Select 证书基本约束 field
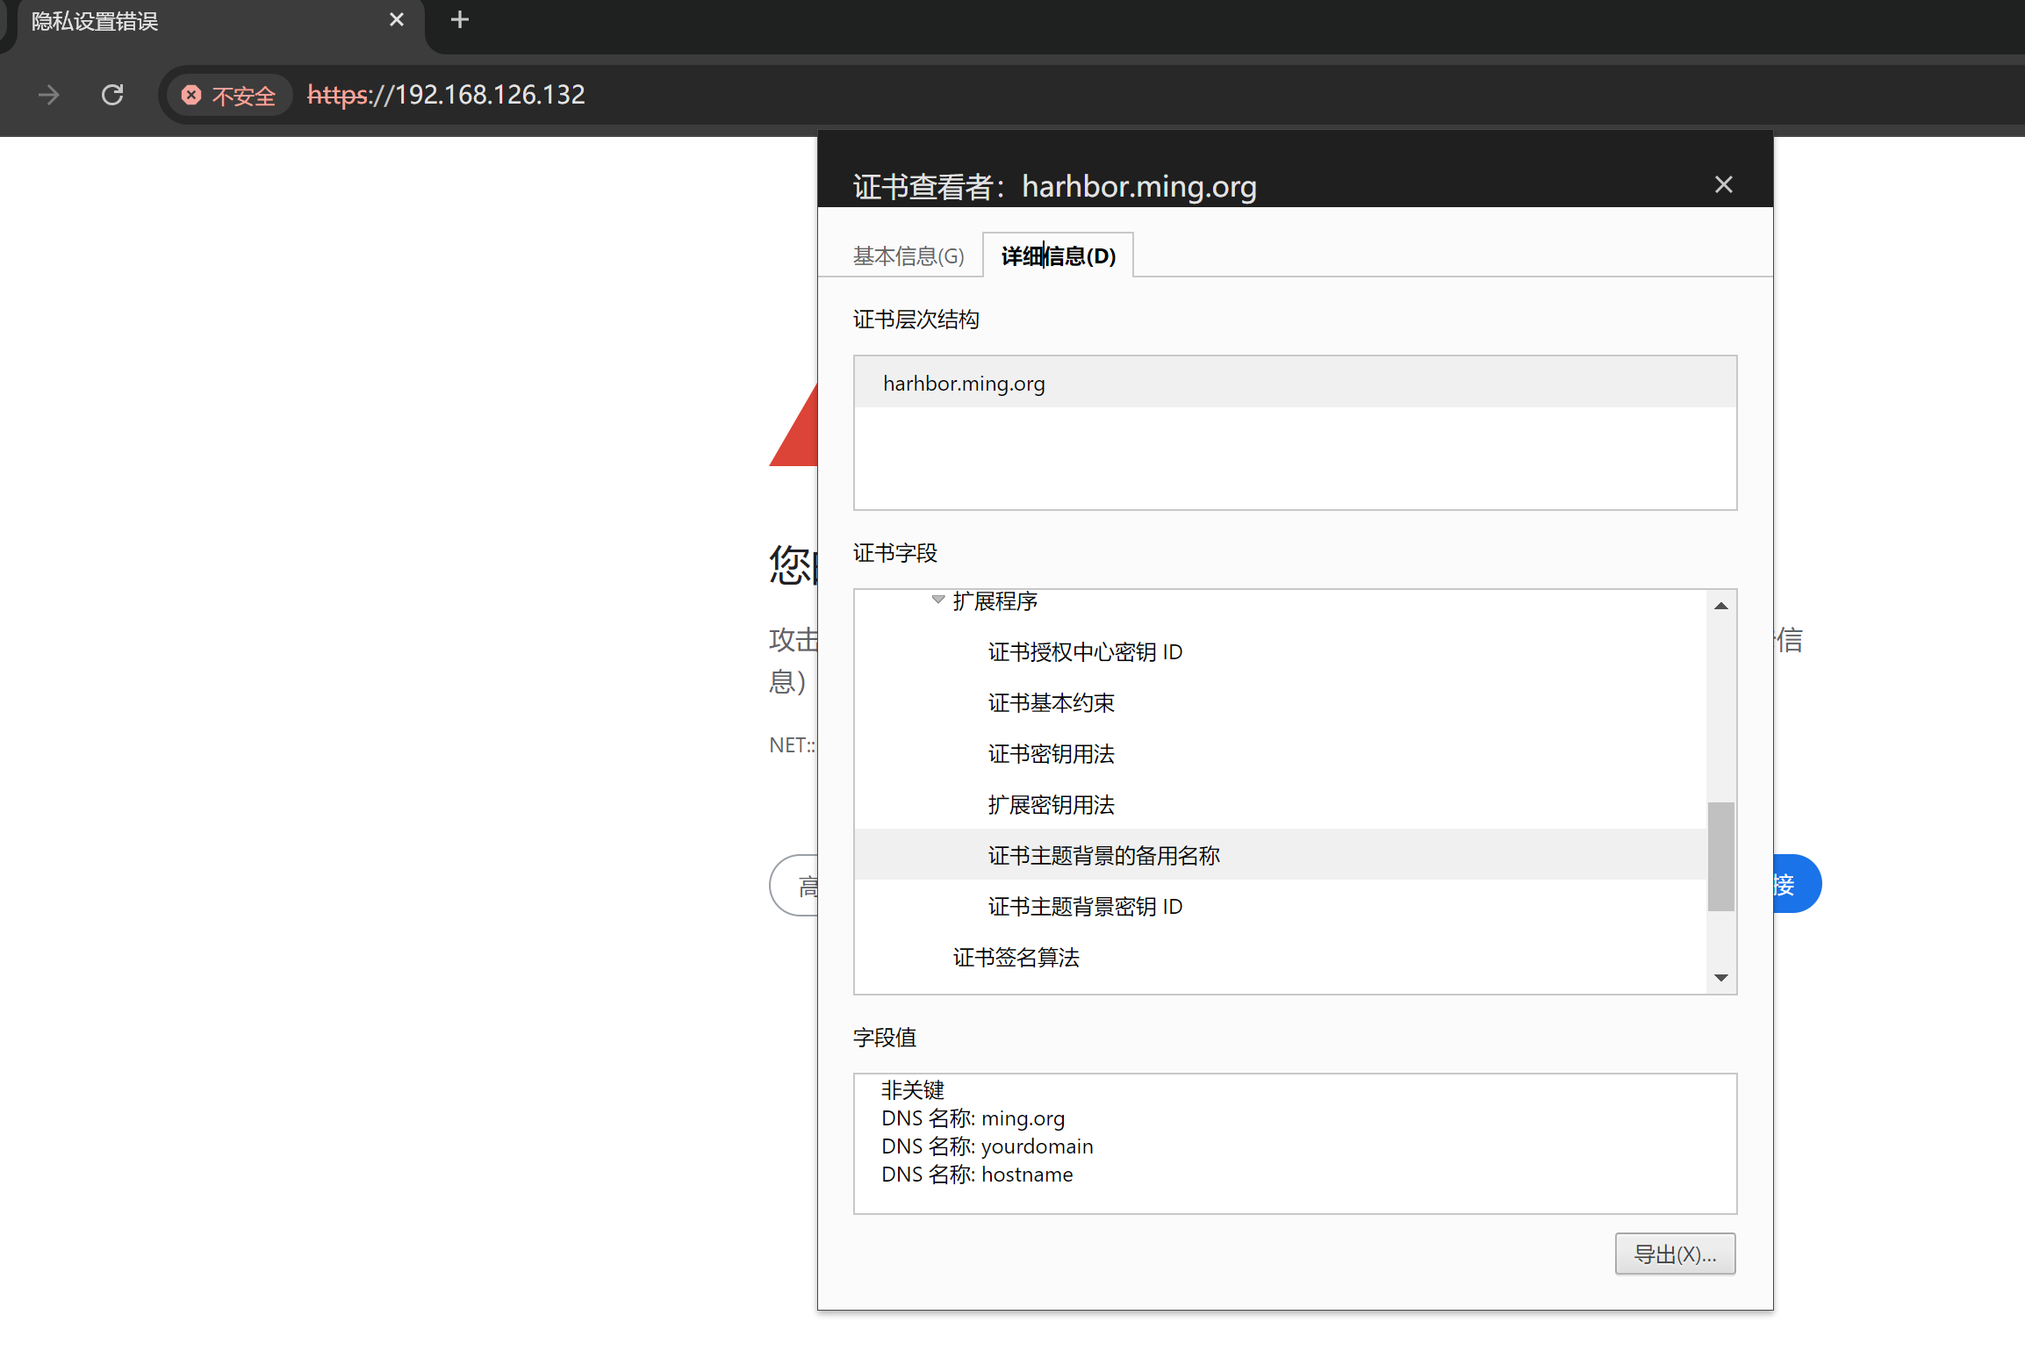Viewport: 2025px width, 1351px height. coord(1051,703)
